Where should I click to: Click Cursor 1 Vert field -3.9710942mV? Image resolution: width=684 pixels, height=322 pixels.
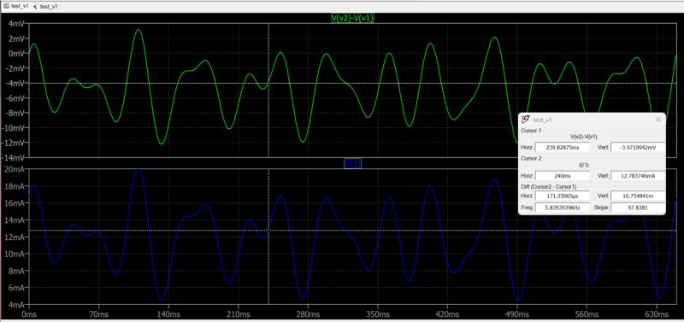pos(638,147)
